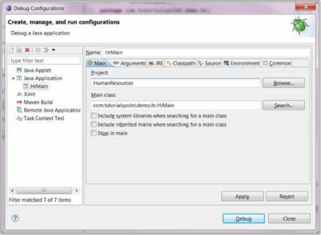Collapse the Java Application tree node
Image resolution: width=321 pixels, height=235 pixels.
13,78
